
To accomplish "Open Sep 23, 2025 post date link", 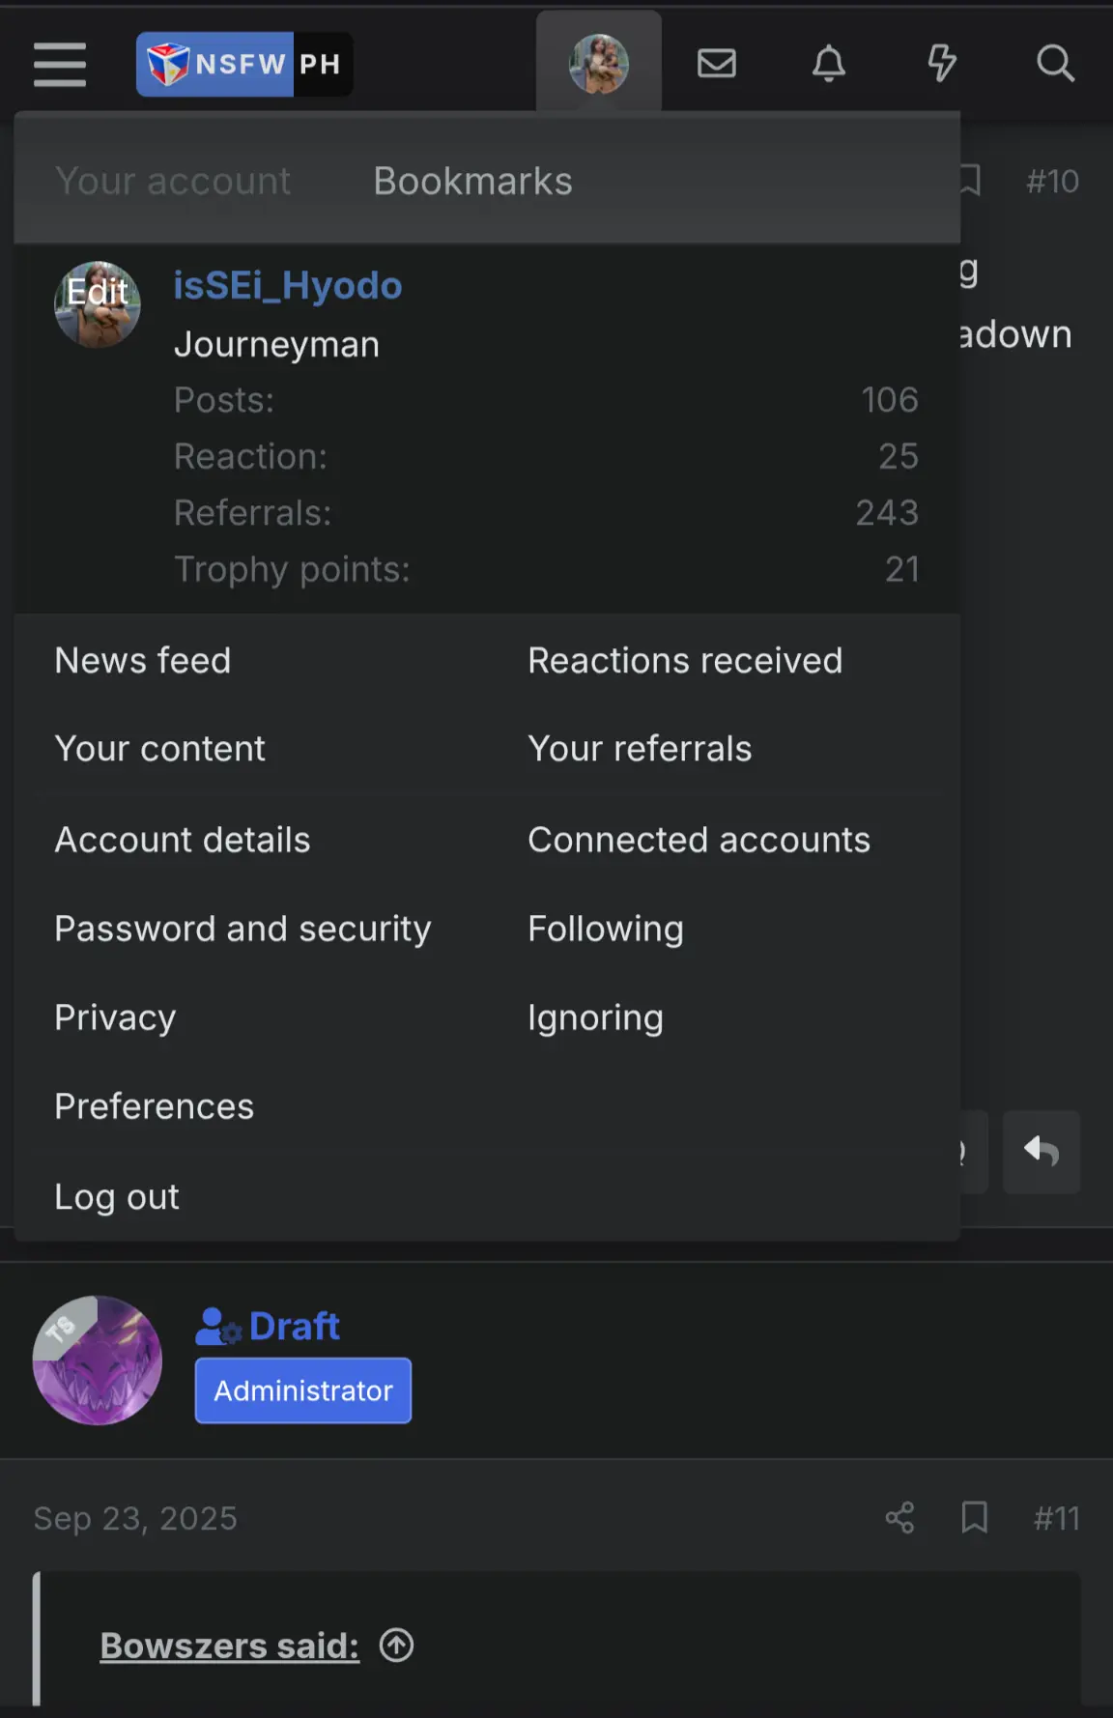I will pyautogui.click(x=135, y=1518).
